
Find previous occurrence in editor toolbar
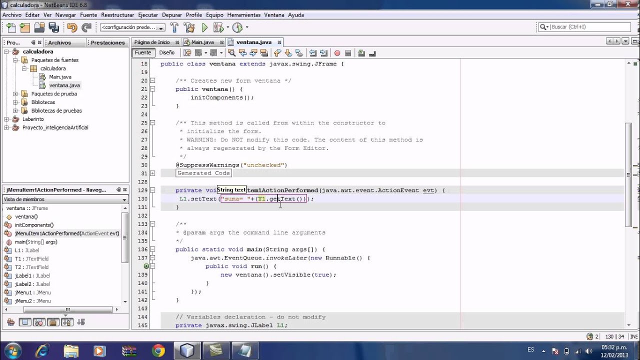click(x=243, y=52)
